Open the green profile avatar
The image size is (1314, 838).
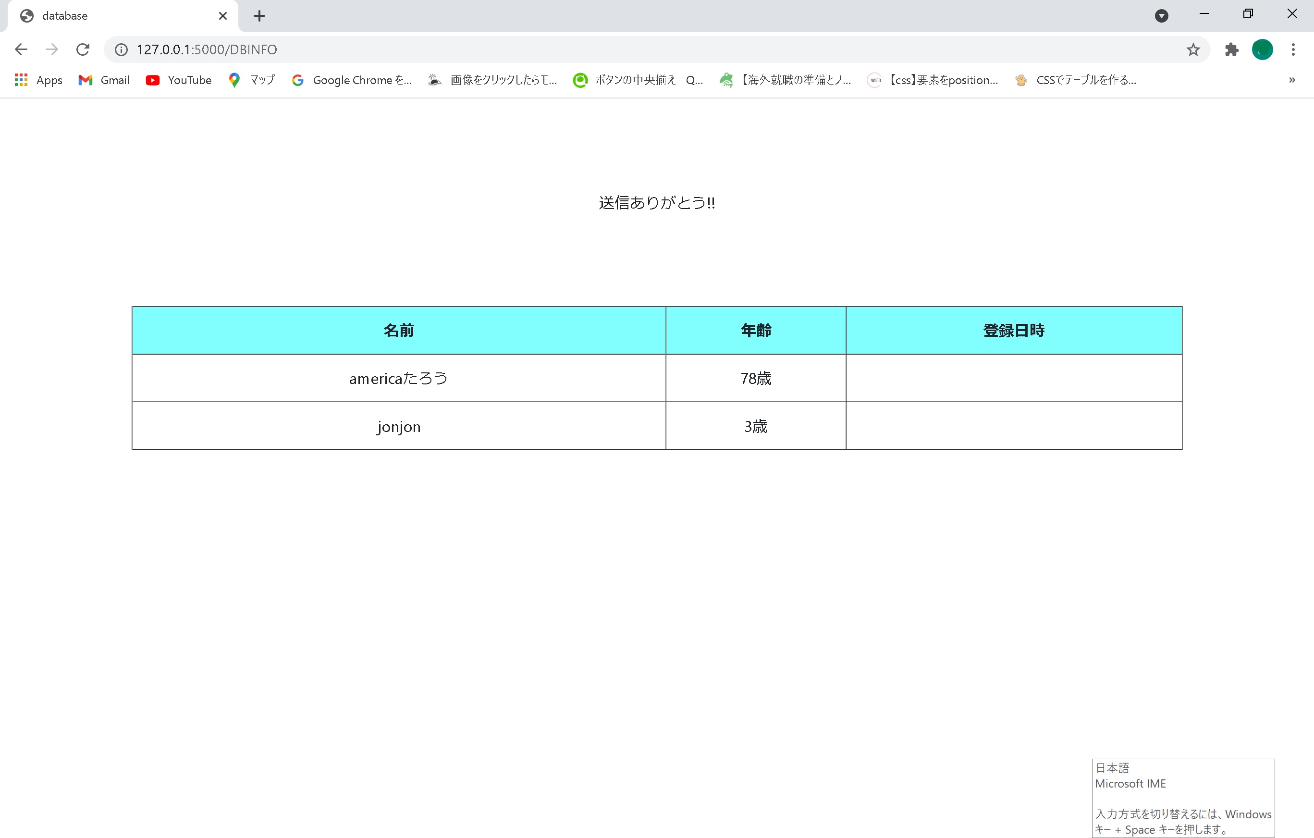click(x=1262, y=49)
